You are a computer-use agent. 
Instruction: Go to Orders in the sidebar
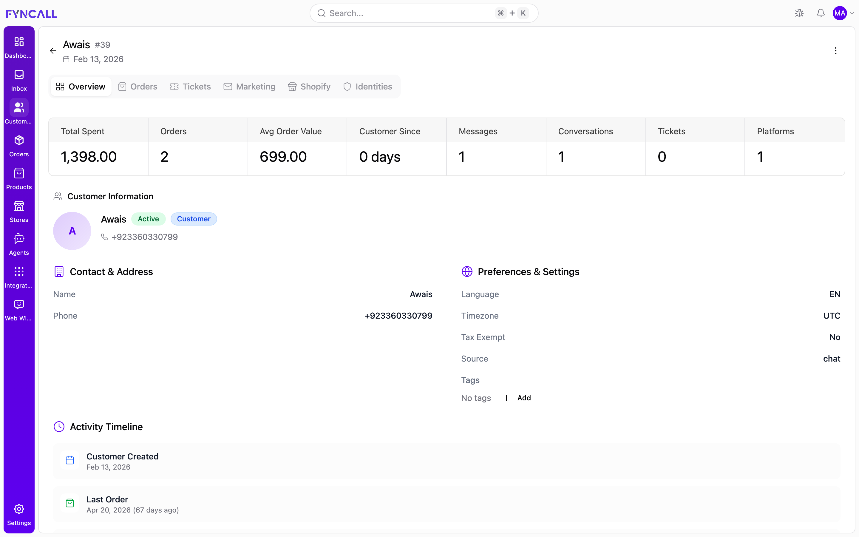(19, 146)
